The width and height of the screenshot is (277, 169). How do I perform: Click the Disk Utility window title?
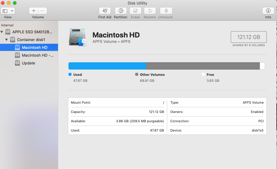[x=137, y=3]
